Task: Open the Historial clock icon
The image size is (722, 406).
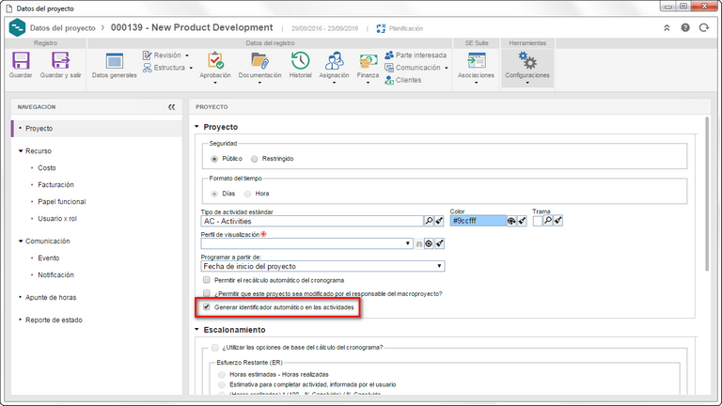Action: (300, 61)
